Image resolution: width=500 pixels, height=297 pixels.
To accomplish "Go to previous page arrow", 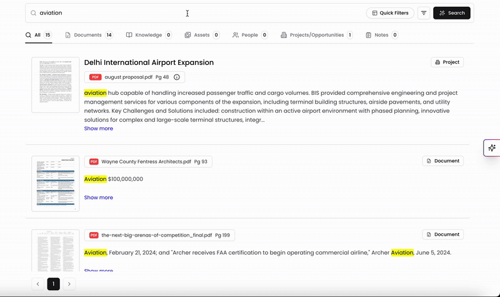I will point(37,284).
